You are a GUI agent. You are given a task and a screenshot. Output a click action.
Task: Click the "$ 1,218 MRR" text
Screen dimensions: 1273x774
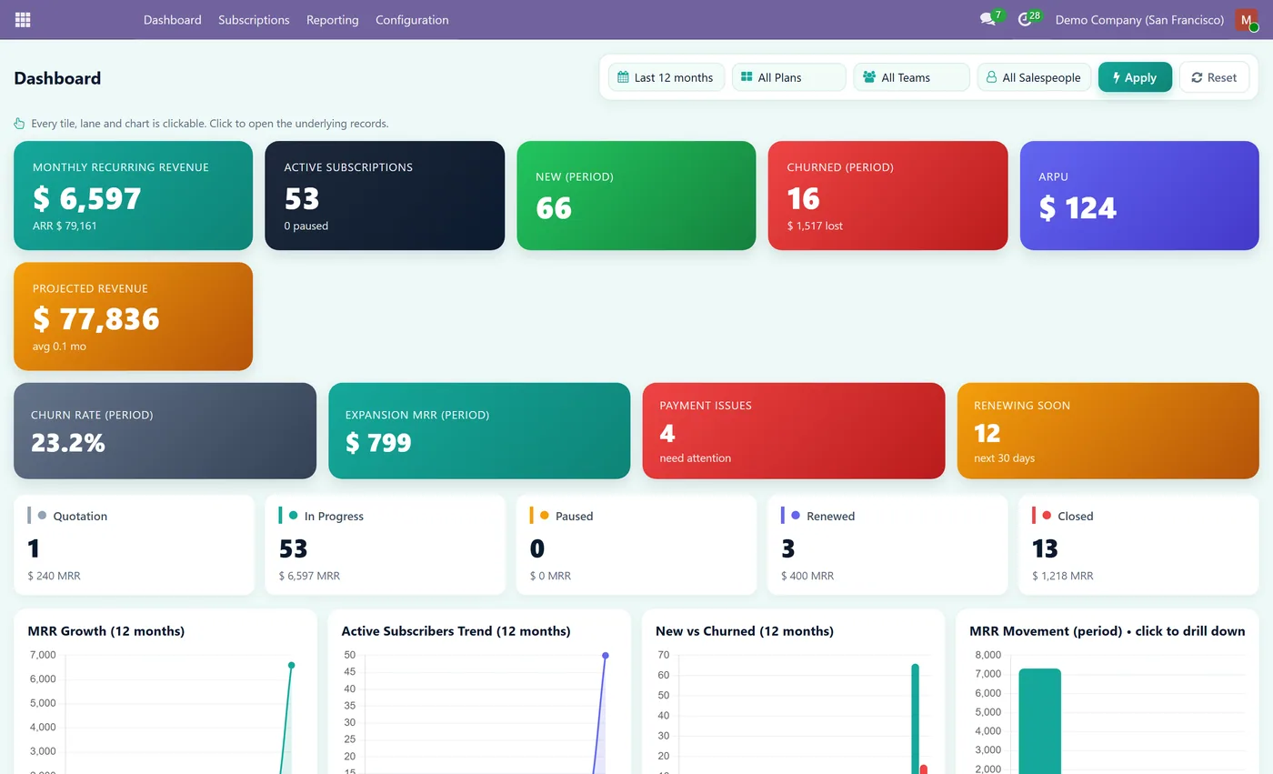click(1063, 576)
